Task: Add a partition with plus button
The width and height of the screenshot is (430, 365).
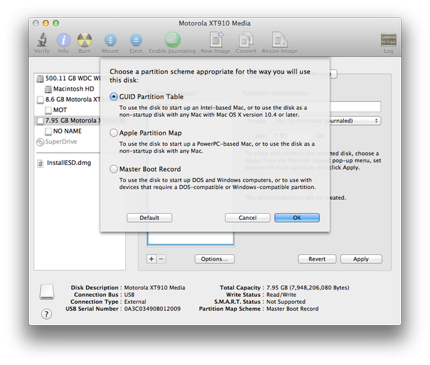Action: tap(151, 259)
